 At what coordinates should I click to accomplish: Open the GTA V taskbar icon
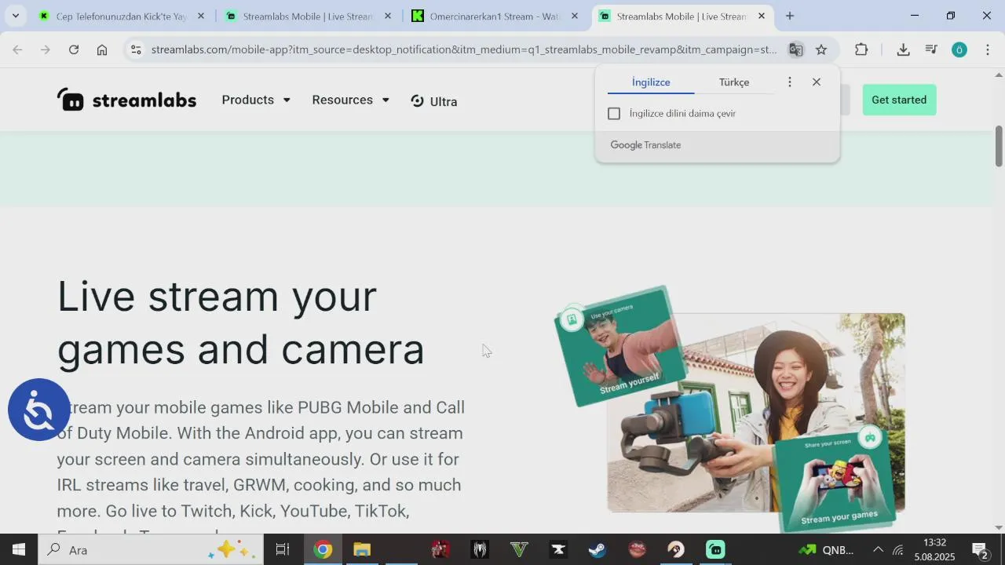click(519, 549)
